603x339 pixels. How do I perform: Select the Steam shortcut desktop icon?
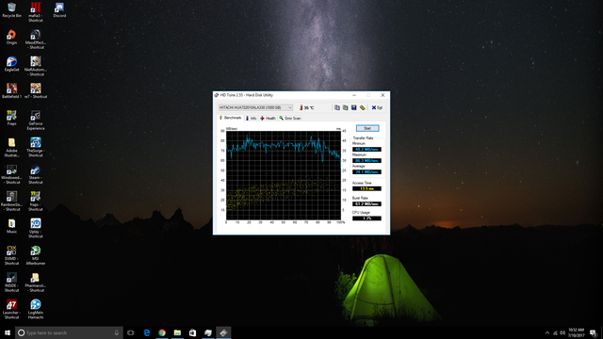[36, 174]
